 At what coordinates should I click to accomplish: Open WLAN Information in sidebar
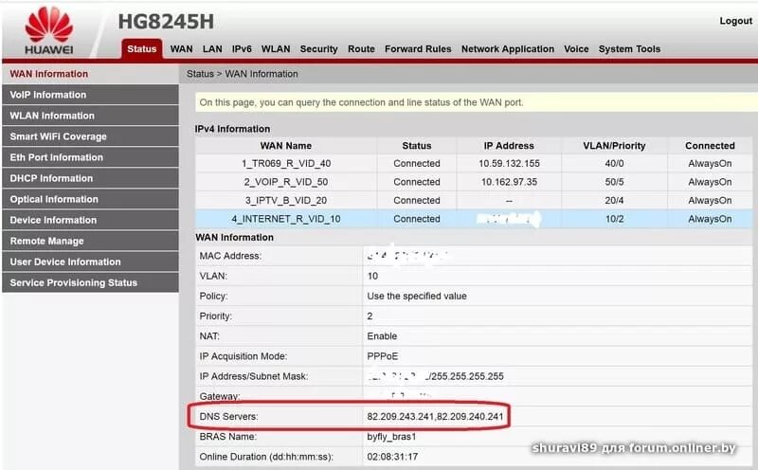[x=90, y=116]
